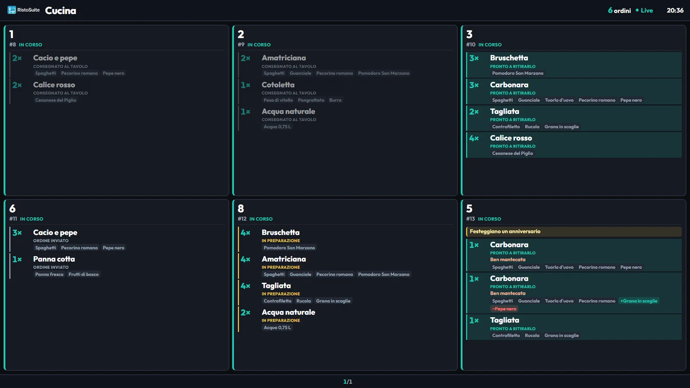This screenshot has width=690, height=388.
Task: Click the RistoSuite logo icon
Action: [x=12, y=10]
